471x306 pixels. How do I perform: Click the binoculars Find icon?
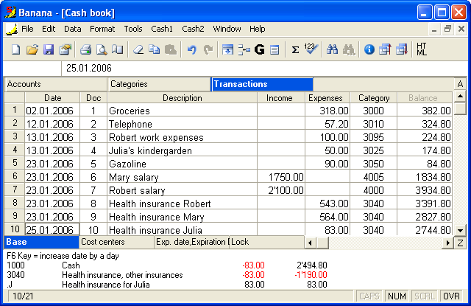(332, 49)
